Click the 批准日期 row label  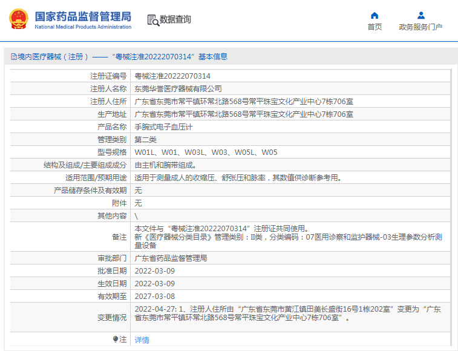point(112,271)
